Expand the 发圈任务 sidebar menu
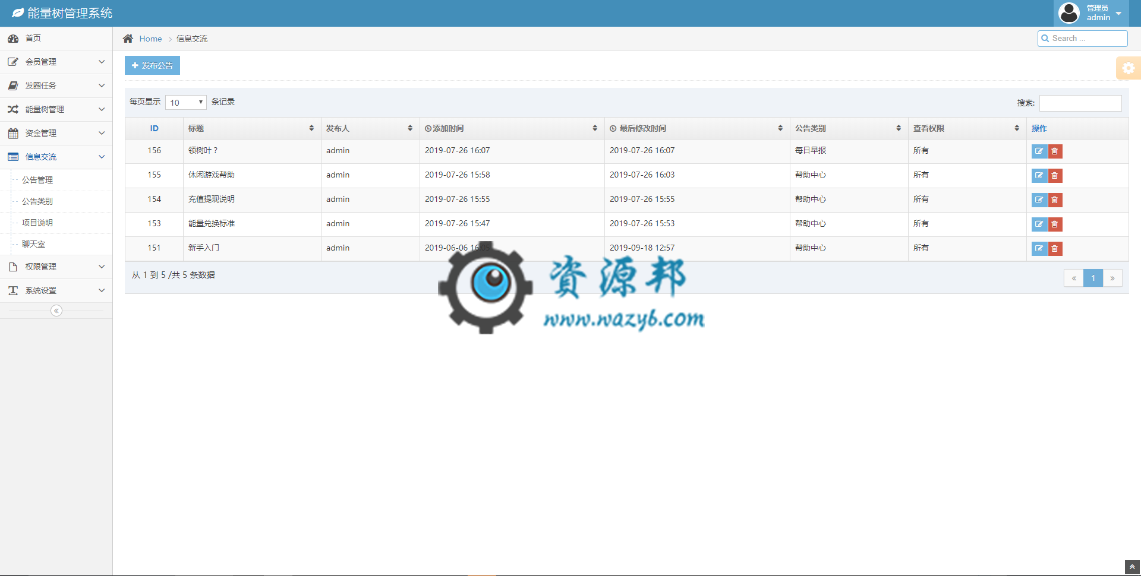The width and height of the screenshot is (1141, 576). pos(56,86)
